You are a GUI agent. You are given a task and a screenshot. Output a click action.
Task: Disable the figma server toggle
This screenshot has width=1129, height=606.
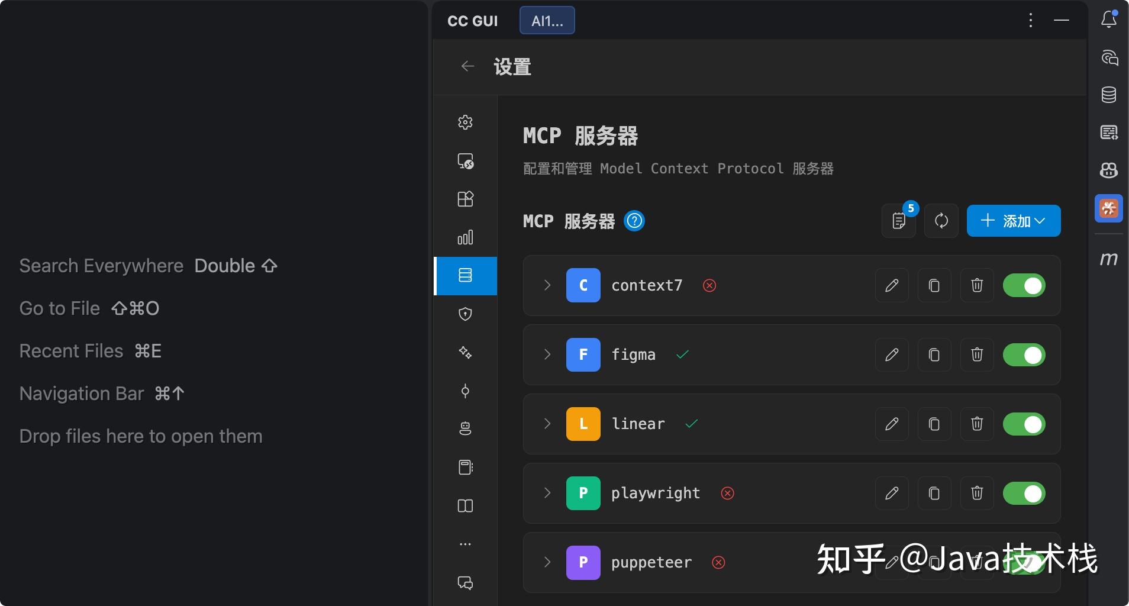click(1024, 354)
